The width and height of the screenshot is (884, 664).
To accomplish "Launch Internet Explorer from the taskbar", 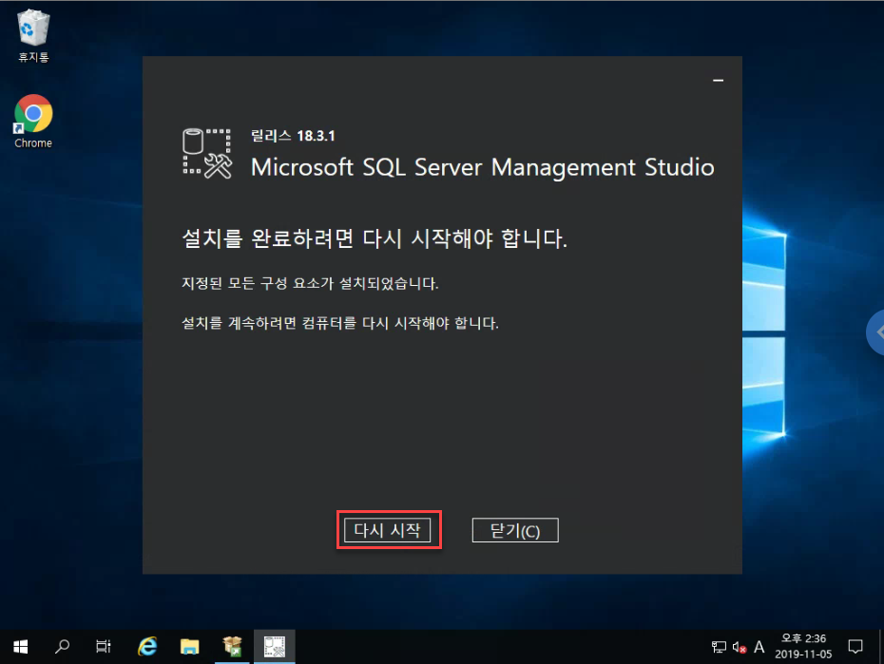I will (147, 647).
